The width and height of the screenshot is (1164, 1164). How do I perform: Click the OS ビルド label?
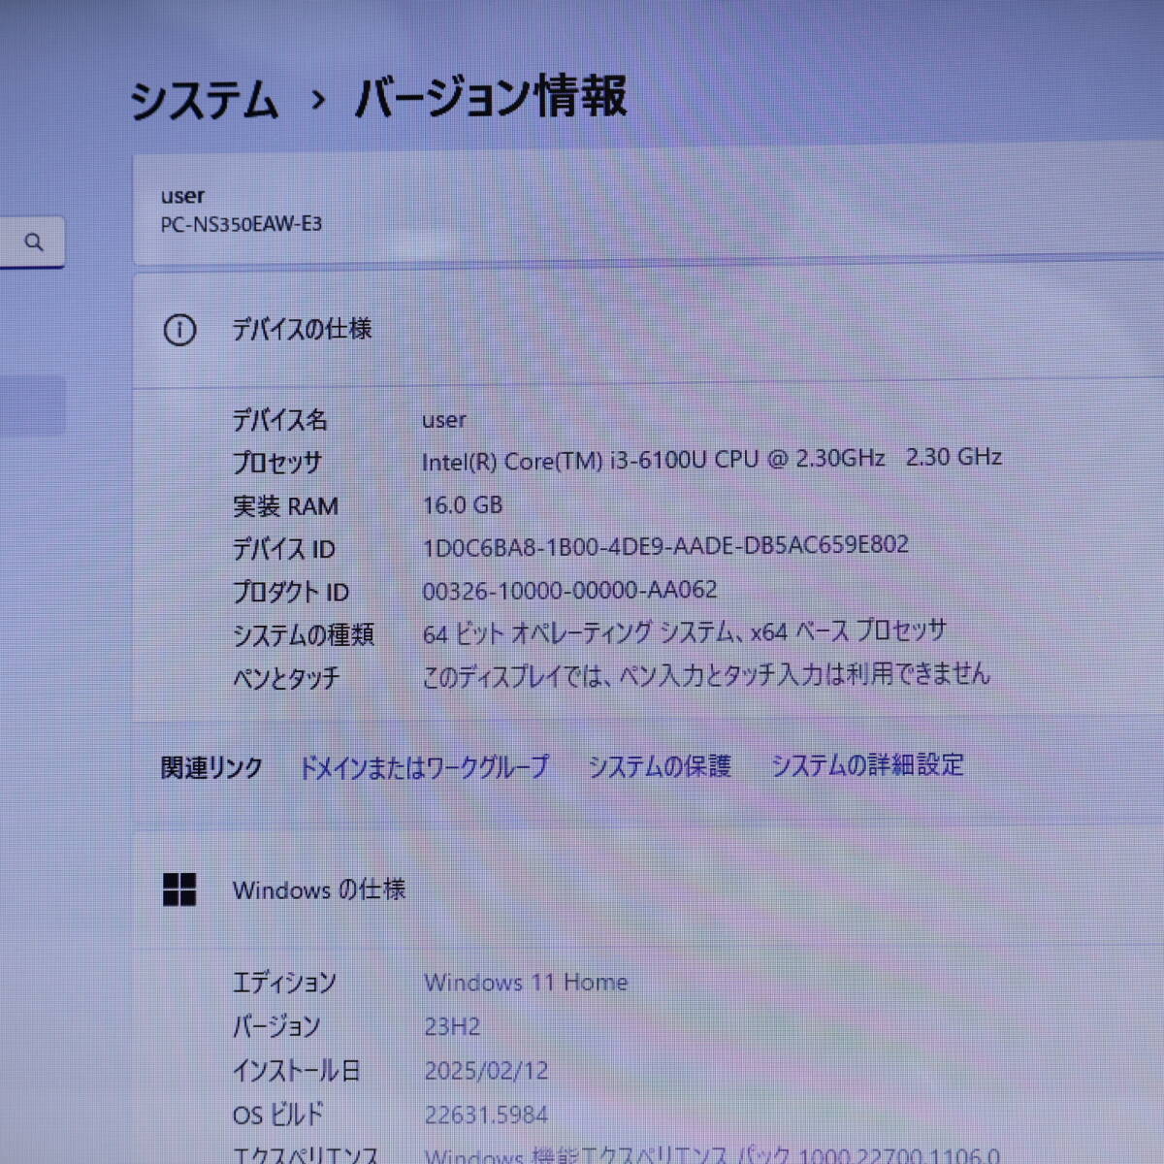[277, 1115]
